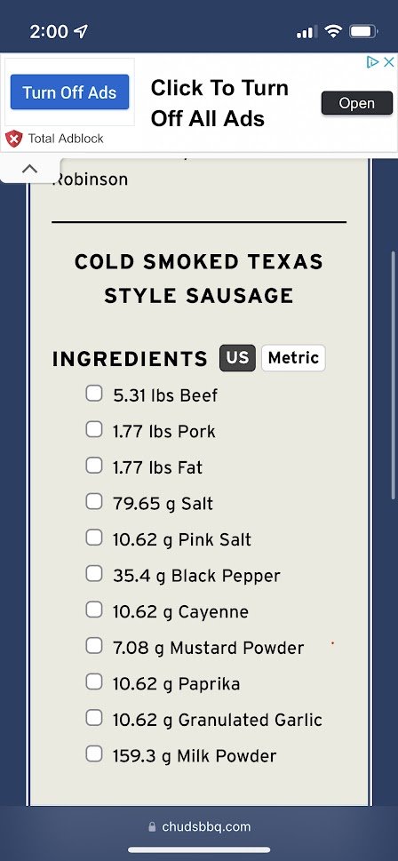Select the US units tab
Screen dimensions: 398x861
238,358
